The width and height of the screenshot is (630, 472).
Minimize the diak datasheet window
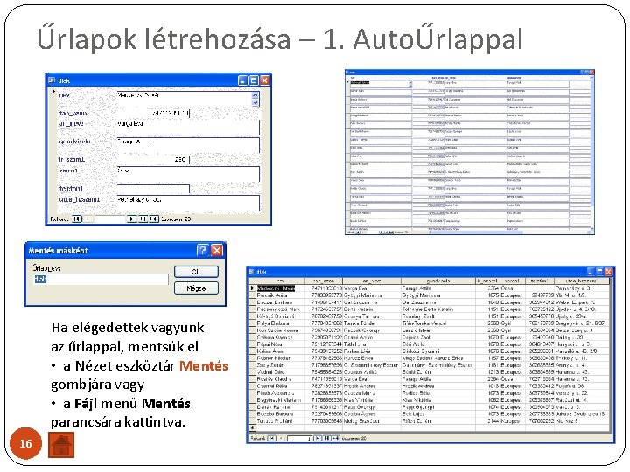[x=591, y=272]
